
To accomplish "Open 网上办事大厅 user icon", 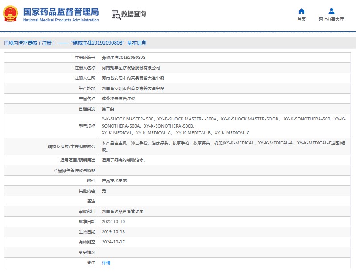I will [331, 11].
